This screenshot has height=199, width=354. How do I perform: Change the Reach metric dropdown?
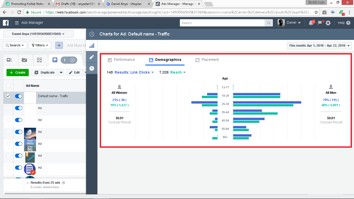pos(178,72)
